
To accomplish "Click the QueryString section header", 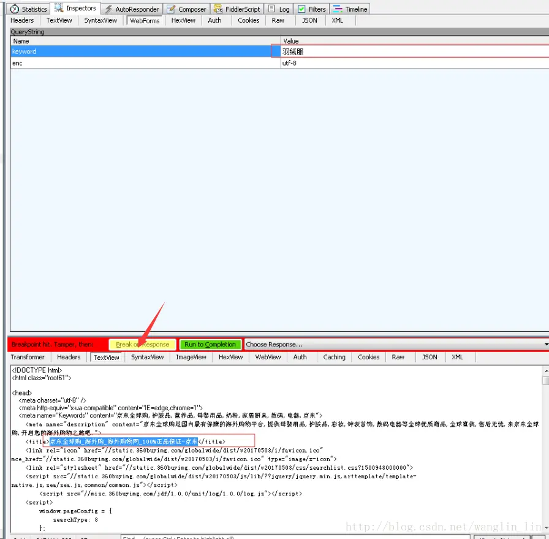I will (279, 32).
